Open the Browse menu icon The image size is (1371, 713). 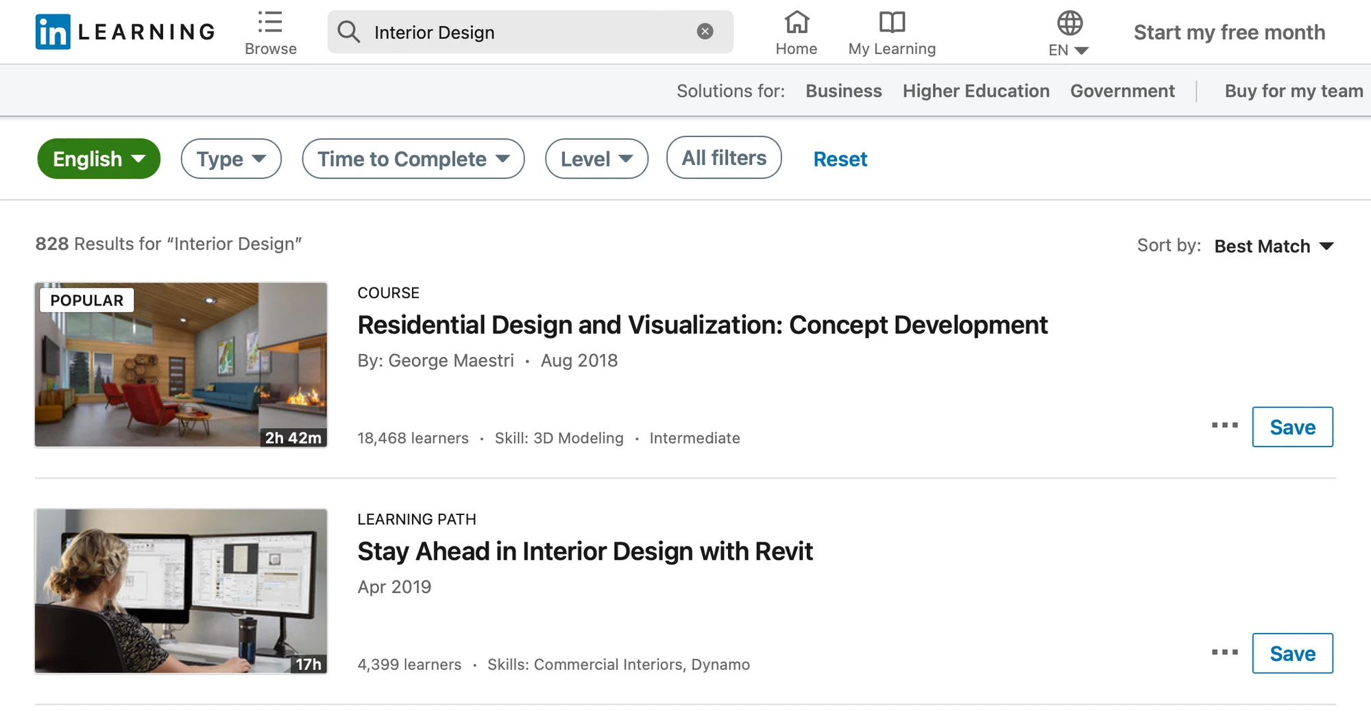coord(270,23)
